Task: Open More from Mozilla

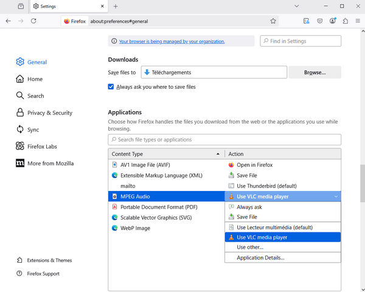Action: tap(45, 163)
